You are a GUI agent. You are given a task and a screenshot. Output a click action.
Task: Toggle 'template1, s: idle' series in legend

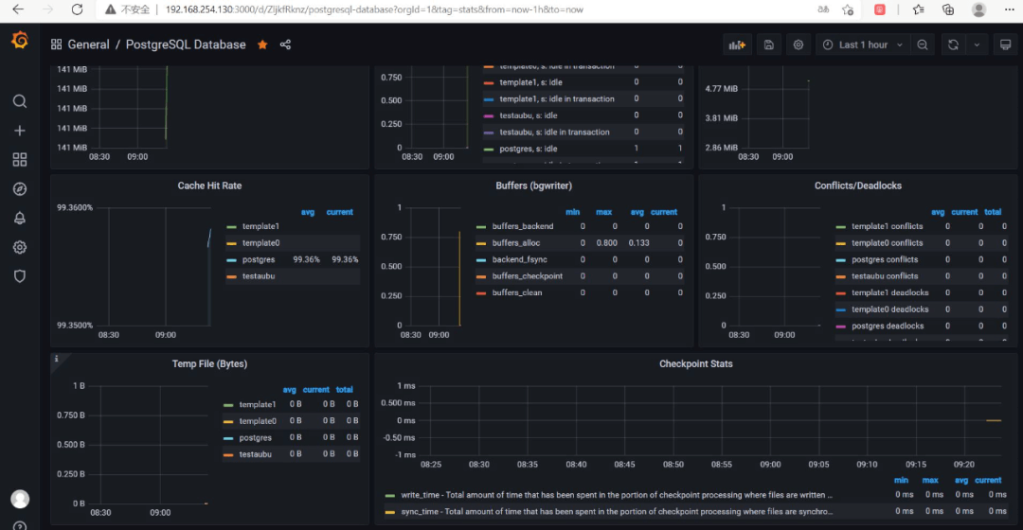530,82
